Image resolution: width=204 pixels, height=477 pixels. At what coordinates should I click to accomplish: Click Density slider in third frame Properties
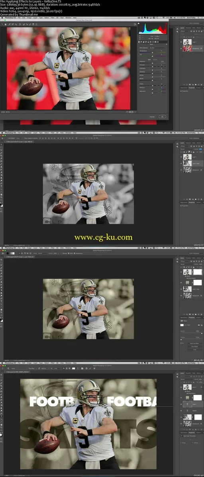(191, 333)
